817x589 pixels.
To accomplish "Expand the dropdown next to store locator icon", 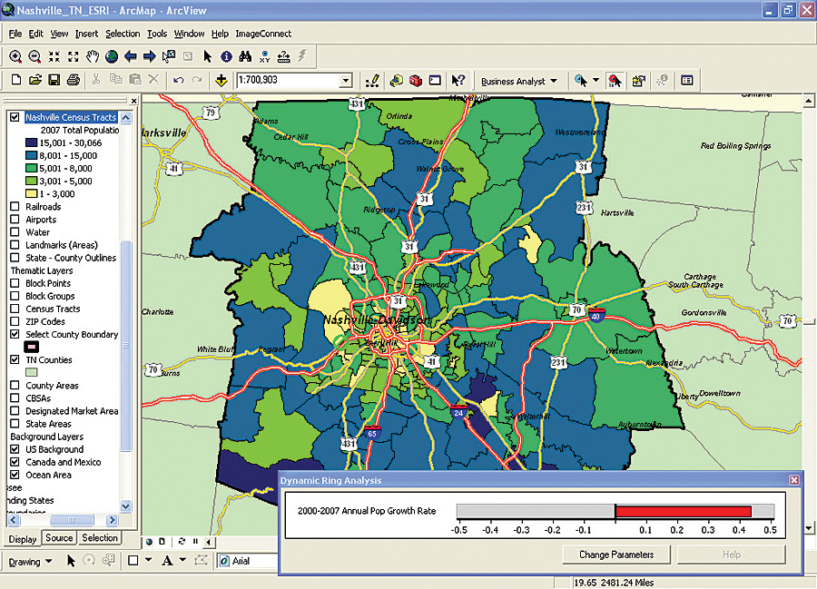I will coord(596,80).
